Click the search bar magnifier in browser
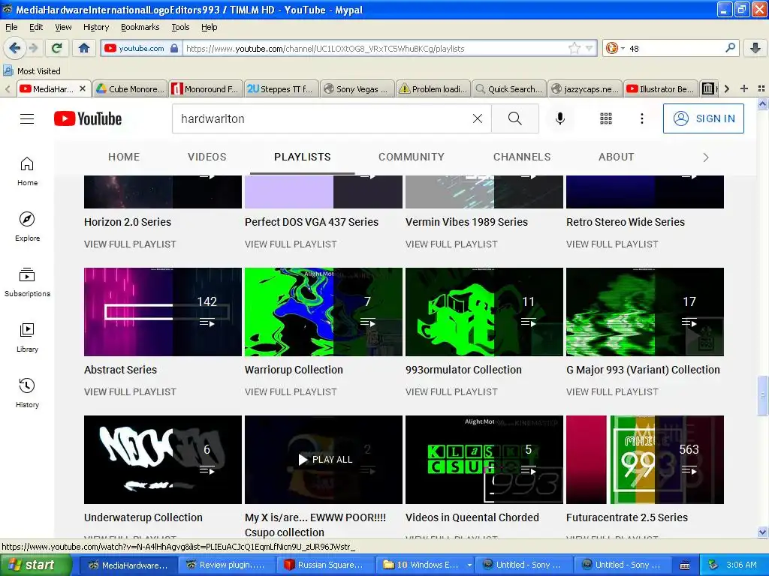This screenshot has height=576, width=769. 730,48
